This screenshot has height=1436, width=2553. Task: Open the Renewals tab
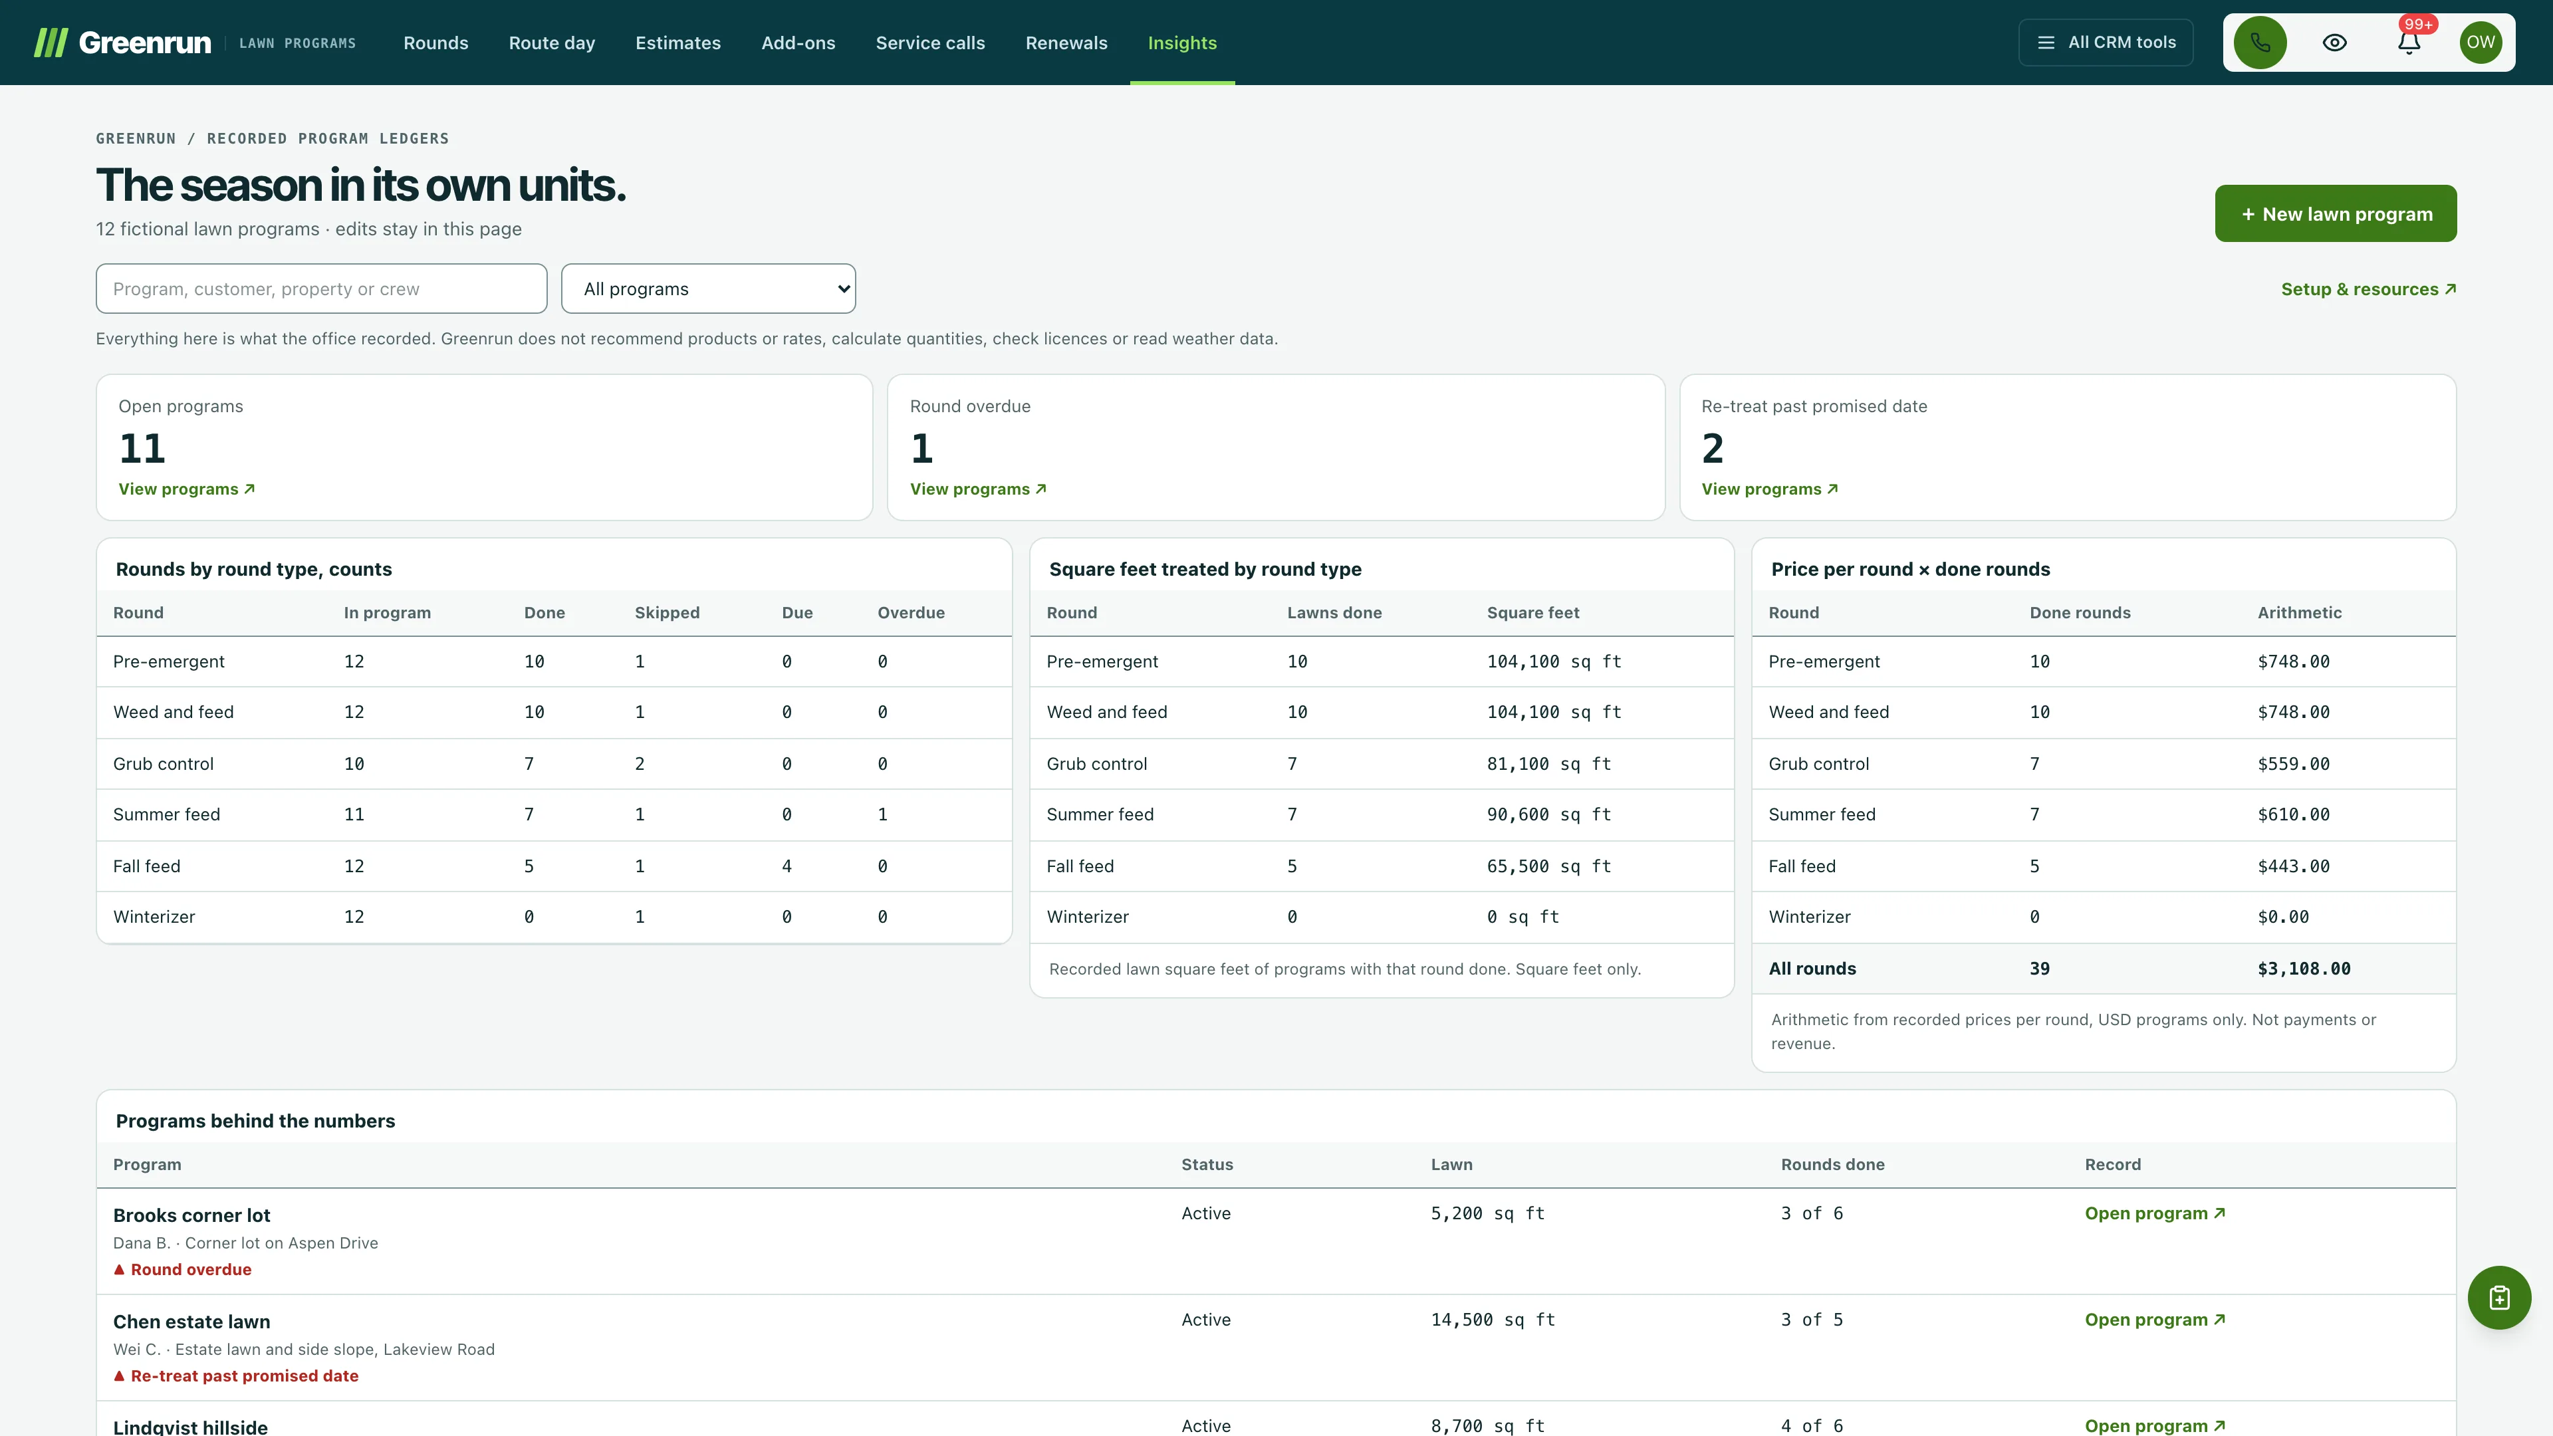coord(1066,43)
